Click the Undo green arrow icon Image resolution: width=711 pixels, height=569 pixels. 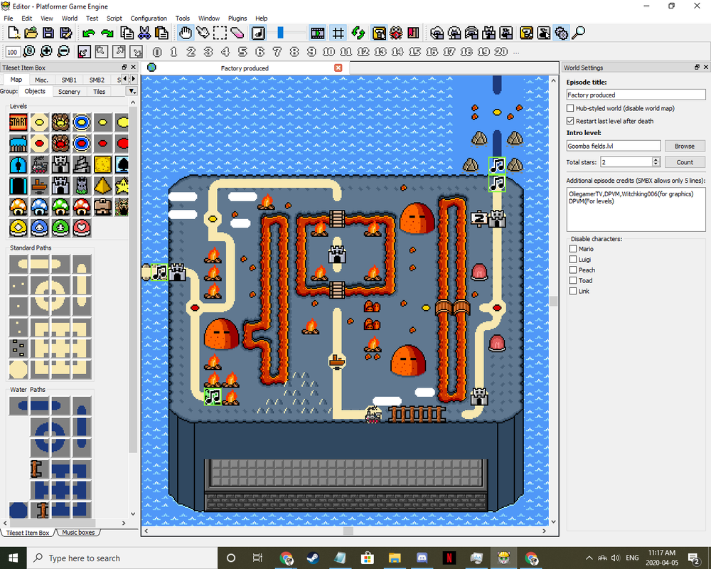(89, 33)
